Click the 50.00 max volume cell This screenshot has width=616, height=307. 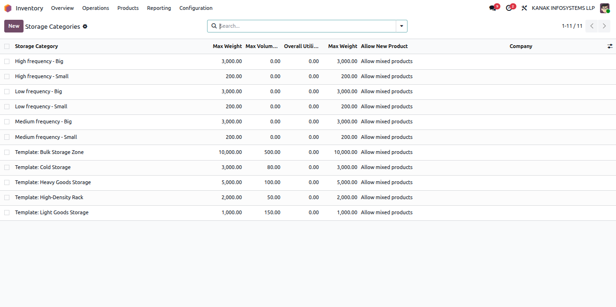pyautogui.click(x=273, y=197)
